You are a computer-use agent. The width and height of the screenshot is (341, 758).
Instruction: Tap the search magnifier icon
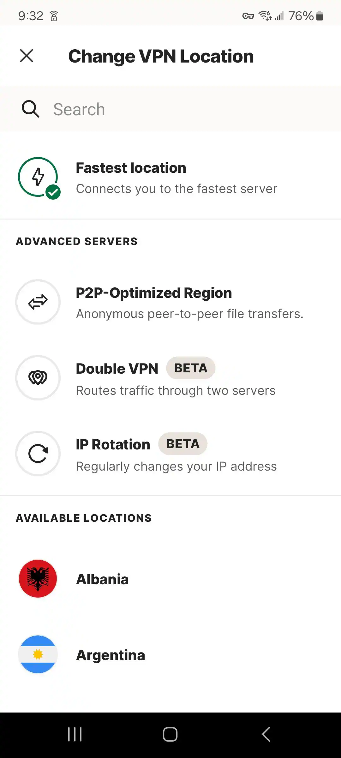click(30, 109)
